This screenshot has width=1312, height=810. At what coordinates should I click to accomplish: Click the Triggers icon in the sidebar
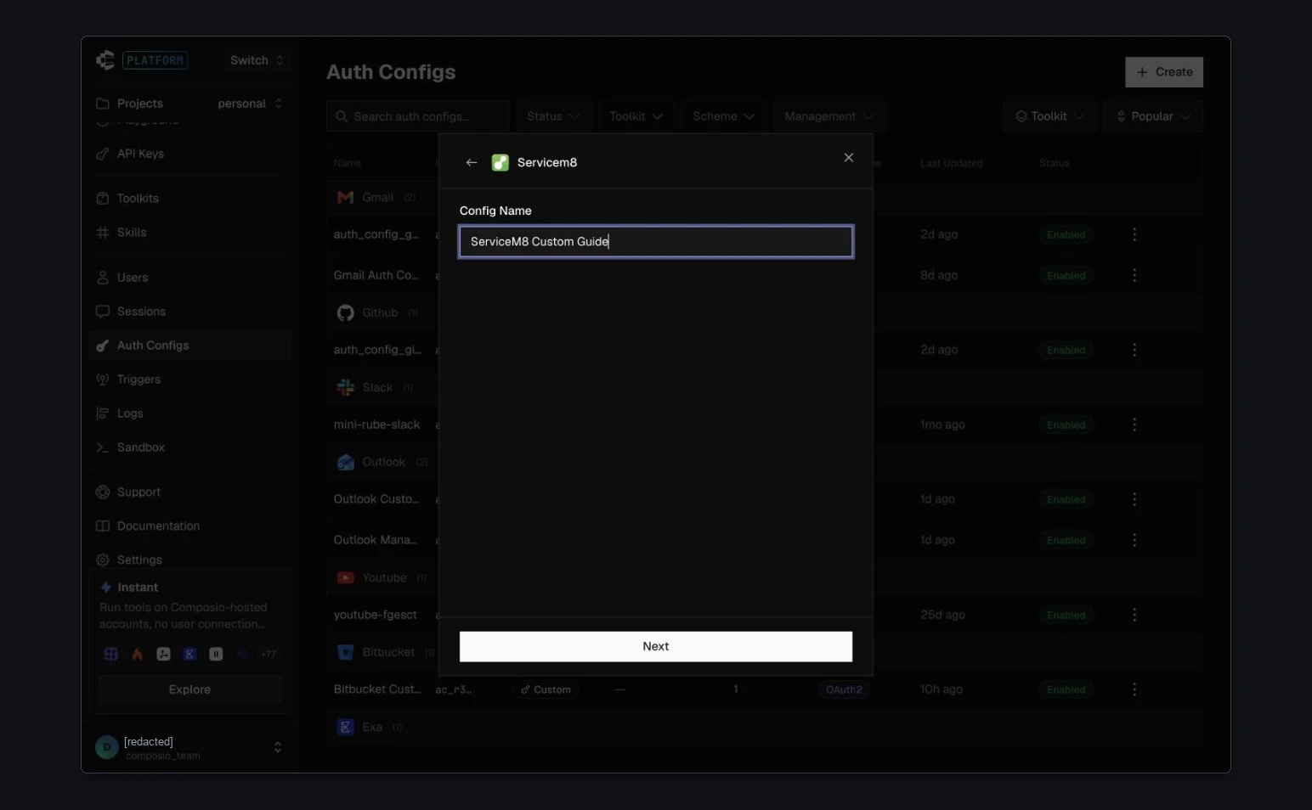point(103,380)
